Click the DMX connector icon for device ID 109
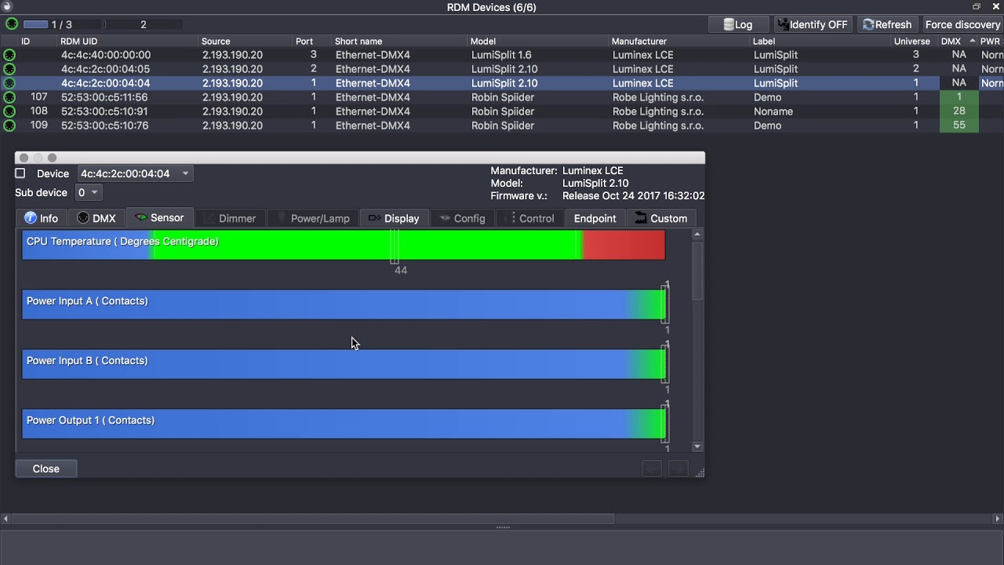1004x565 pixels. 9,126
